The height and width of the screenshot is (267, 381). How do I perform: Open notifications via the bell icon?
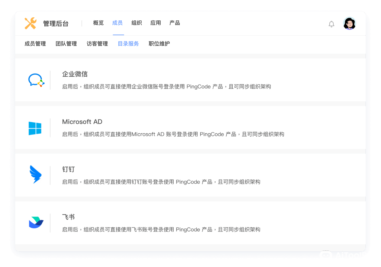pyautogui.click(x=331, y=24)
